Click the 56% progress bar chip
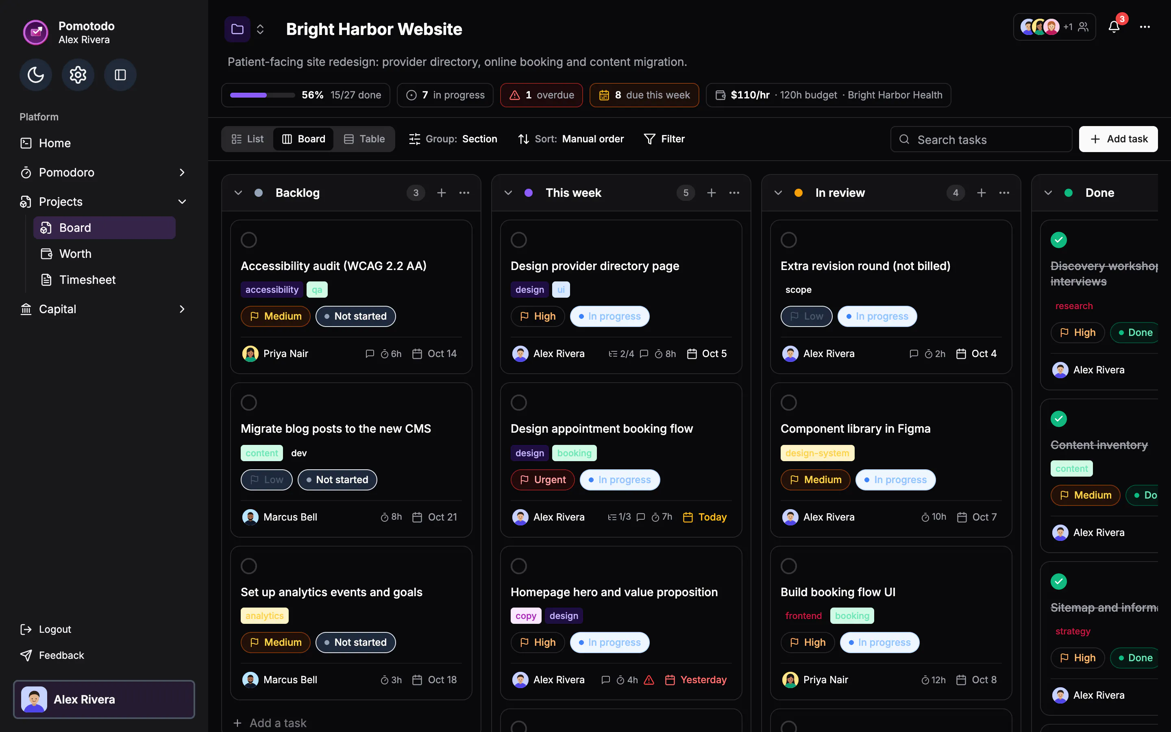This screenshot has height=732, width=1171. tap(305, 95)
